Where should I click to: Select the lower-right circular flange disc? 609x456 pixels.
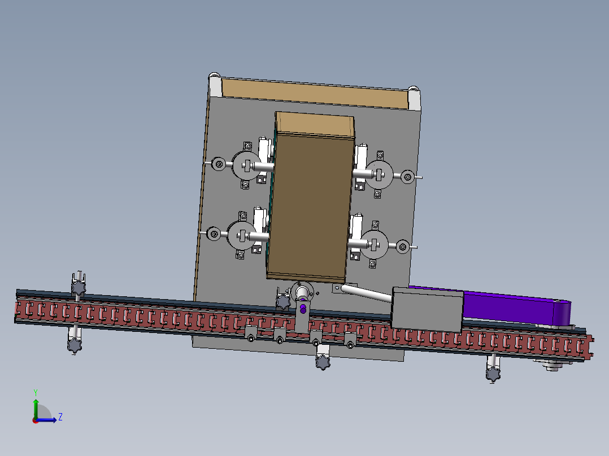(374, 244)
